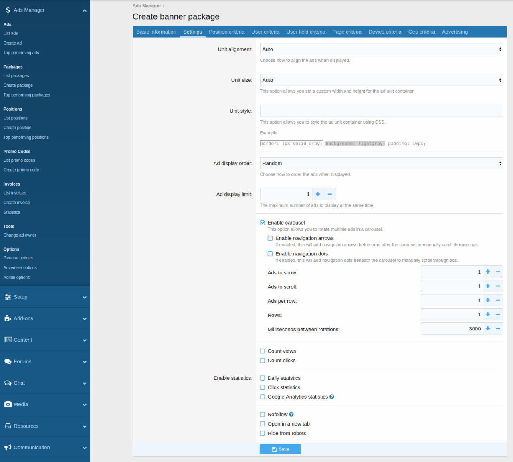This screenshot has width=513, height=462.
Task: Open the Basic information tab
Action: point(156,32)
